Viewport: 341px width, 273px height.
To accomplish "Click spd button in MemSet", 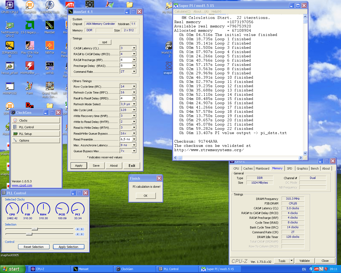I will 105,42.
